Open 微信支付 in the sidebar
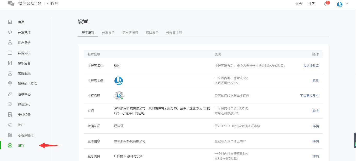This screenshot has height=161, width=356. (x=24, y=104)
